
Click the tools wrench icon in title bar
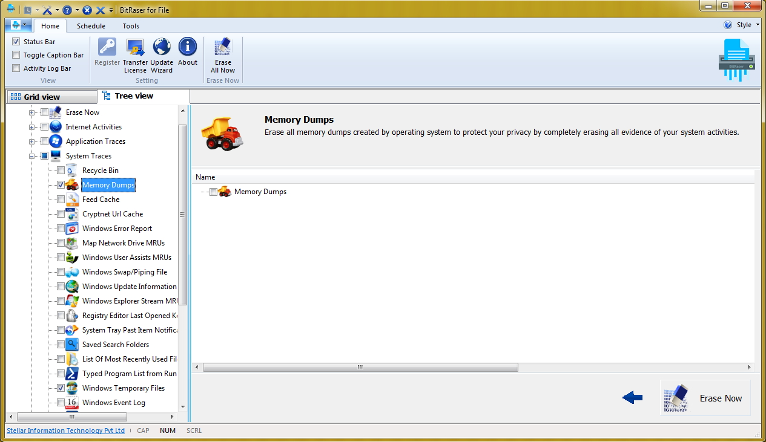pos(47,10)
